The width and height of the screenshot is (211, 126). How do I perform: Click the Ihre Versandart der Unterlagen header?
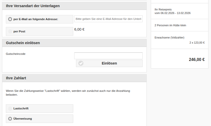33,6
